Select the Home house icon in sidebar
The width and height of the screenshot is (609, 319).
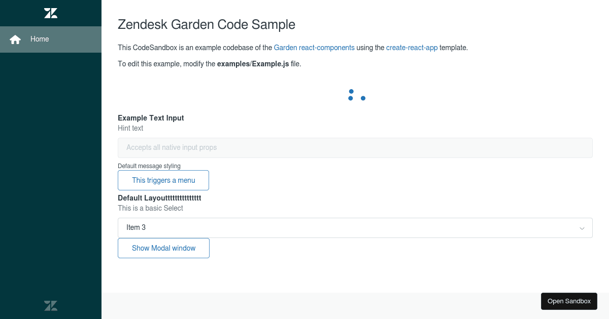pyautogui.click(x=15, y=39)
